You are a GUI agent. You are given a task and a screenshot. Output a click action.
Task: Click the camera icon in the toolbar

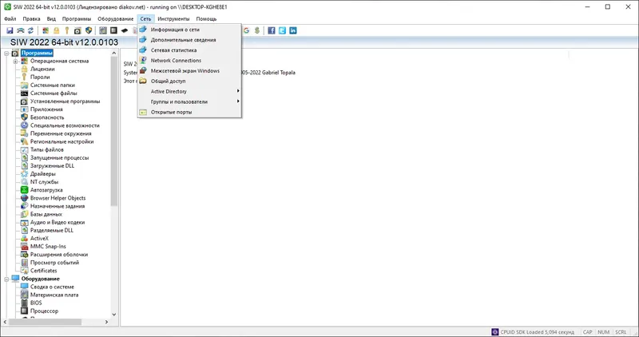77,30
